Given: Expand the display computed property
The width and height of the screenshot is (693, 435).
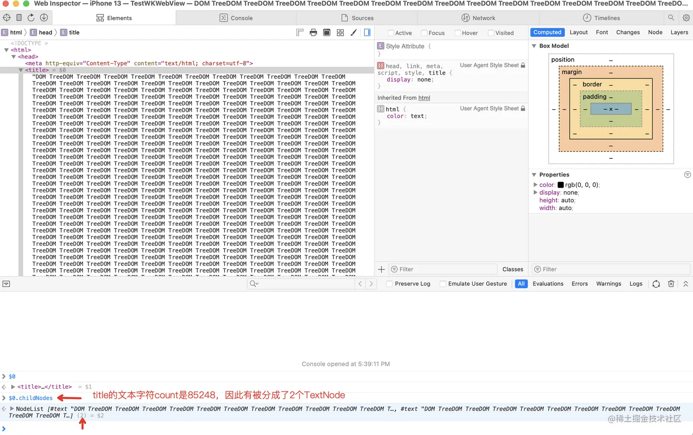Looking at the screenshot, I should [x=535, y=193].
